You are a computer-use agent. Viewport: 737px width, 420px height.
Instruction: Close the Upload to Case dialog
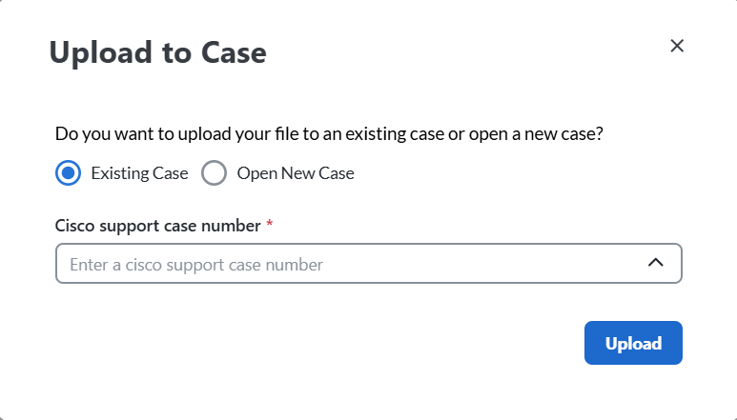677,46
